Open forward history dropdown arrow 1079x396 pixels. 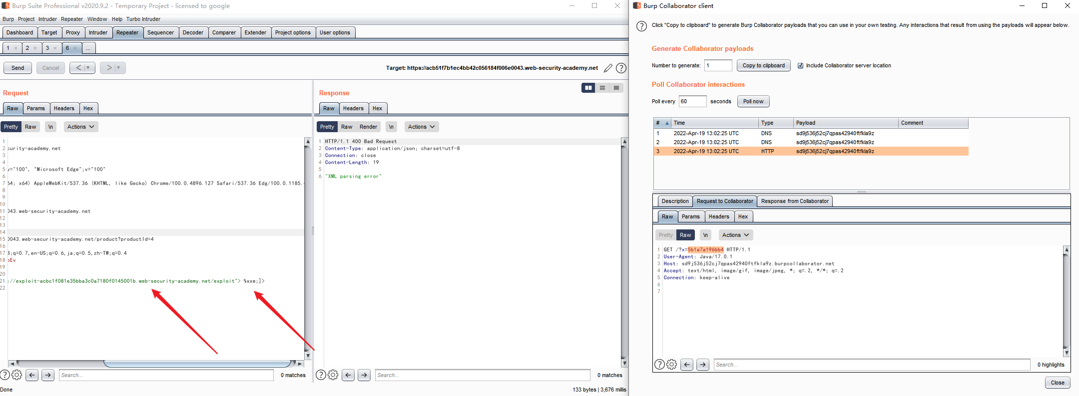pyautogui.click(x=119, y=68)
